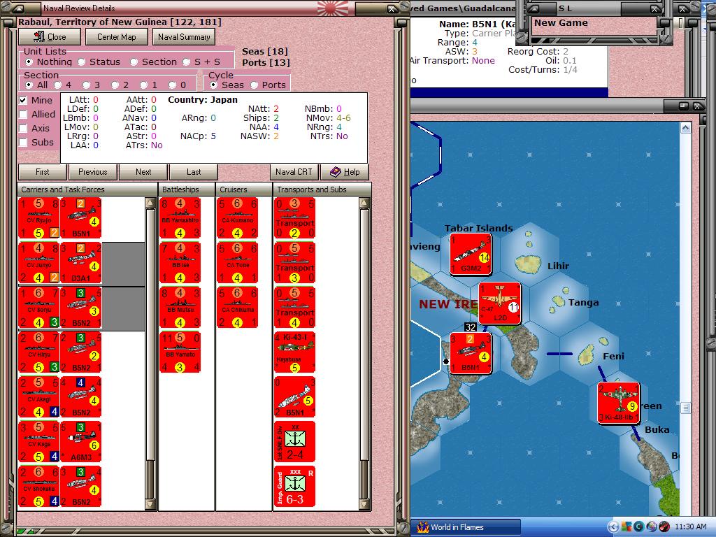Go to First sea area
The height and width of the screenshot is (537, 716).
point(43,172)
